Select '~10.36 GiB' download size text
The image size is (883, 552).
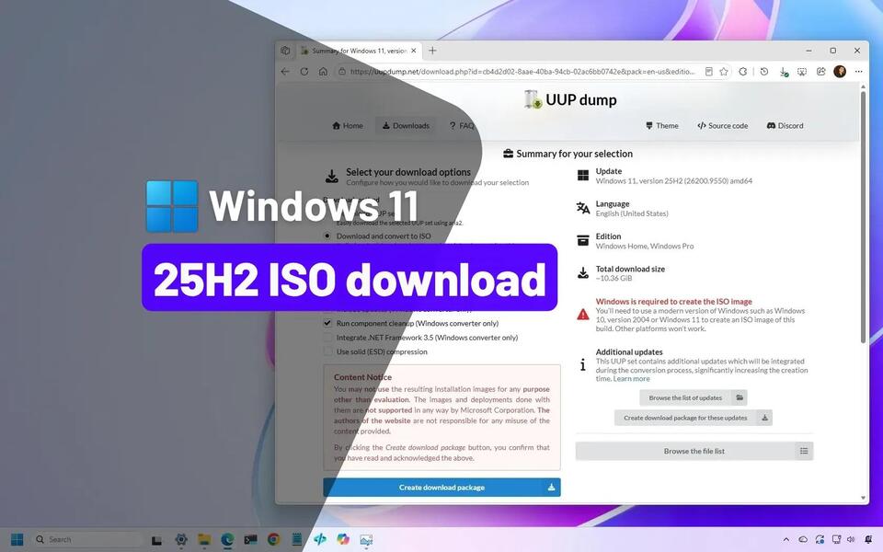click(614, 278)
